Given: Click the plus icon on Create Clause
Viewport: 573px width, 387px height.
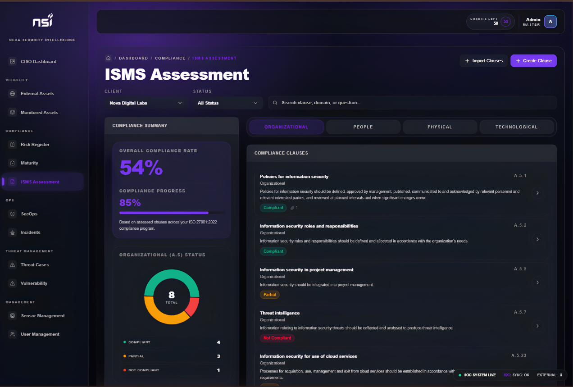Looking at the screenshot, I should pos(518,61).
